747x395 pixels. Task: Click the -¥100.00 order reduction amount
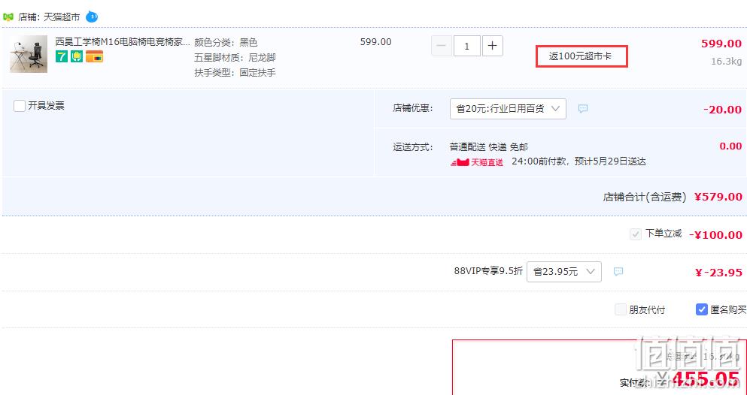point(715,235)
